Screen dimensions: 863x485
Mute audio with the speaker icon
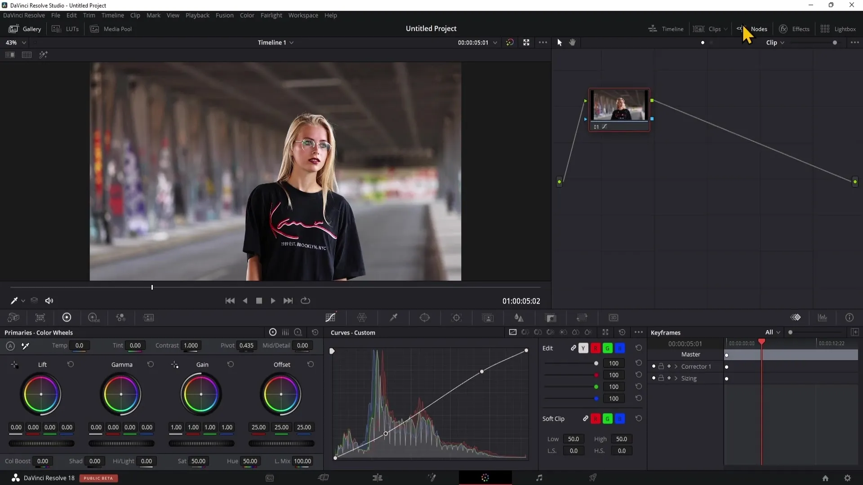pos(49,300)
